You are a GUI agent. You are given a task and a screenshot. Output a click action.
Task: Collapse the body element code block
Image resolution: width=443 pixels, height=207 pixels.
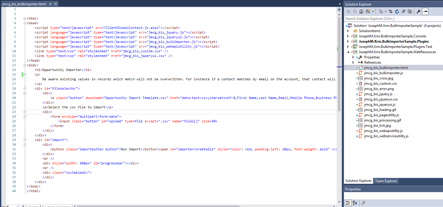point(25,65)
